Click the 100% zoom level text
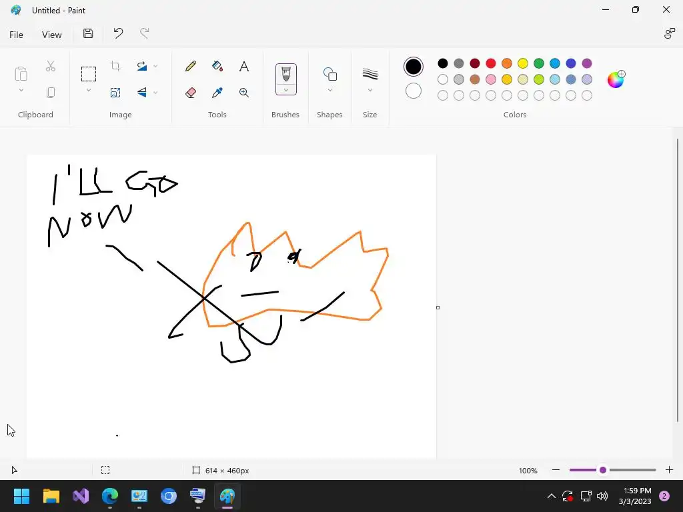 point(528,471)
